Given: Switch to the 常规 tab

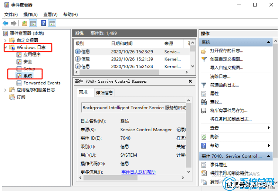Looking at the screenshot, I should [x=83, y=92].
